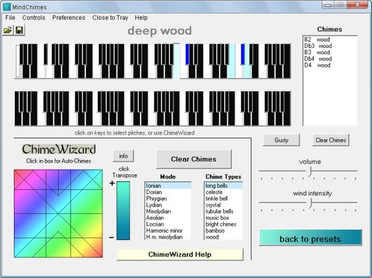Adjust the wind intensity slider thumb
The height and width of the screenshot is (278, 372).
(x=310, y=203)
